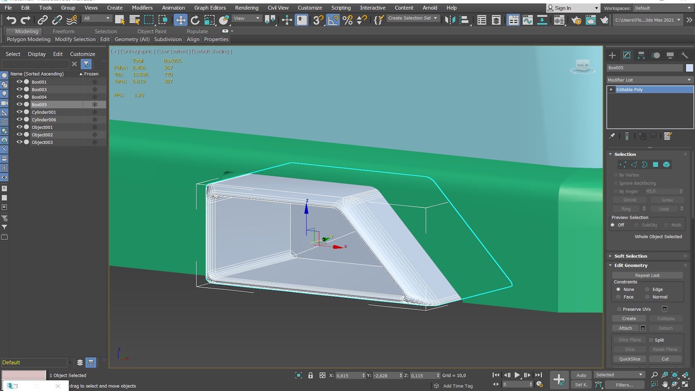Click the QuickSlice button

pos(629,359)
